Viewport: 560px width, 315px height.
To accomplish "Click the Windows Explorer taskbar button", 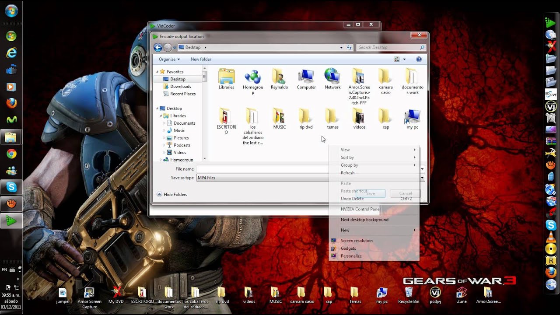I will point(11,137).
